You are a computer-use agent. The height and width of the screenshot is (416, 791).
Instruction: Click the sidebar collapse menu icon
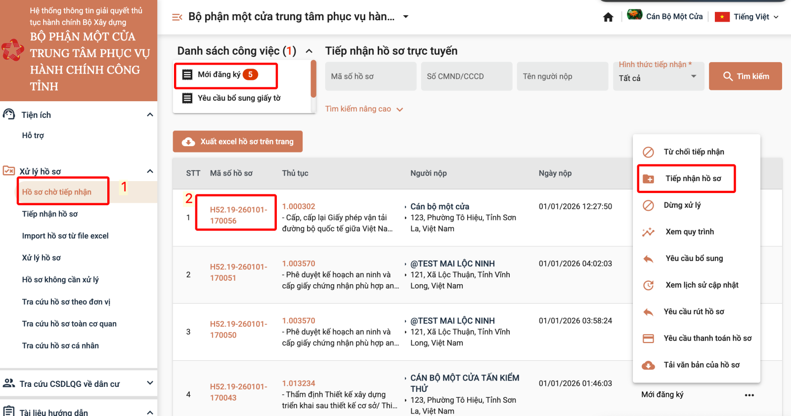coord(176,17)
